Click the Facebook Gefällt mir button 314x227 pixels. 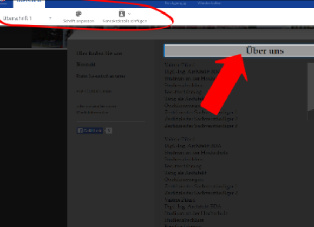tap(90, 131)
